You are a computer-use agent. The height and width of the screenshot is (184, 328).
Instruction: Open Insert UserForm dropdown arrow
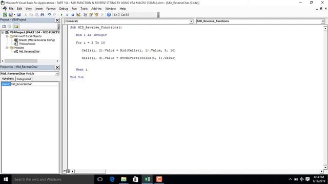[x=14, y=15]
